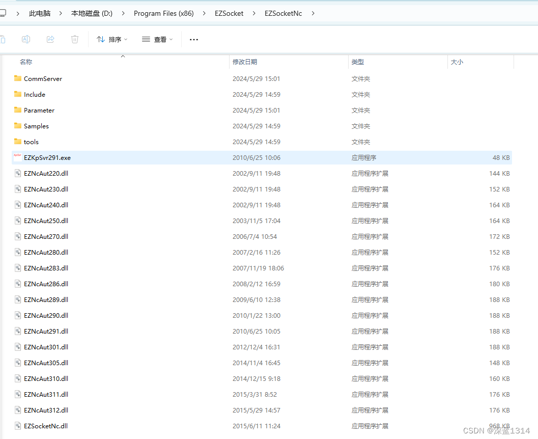Image resolution: width=538 pixels, height=439 pixels.
Task: Expand chevron before 此电脑 breadcrumb
Action: click(x=17, y=13)
